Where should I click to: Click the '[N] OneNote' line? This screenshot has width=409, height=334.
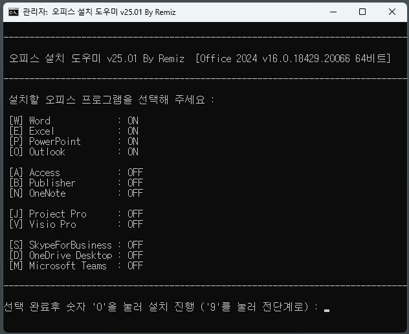(38, 194)
